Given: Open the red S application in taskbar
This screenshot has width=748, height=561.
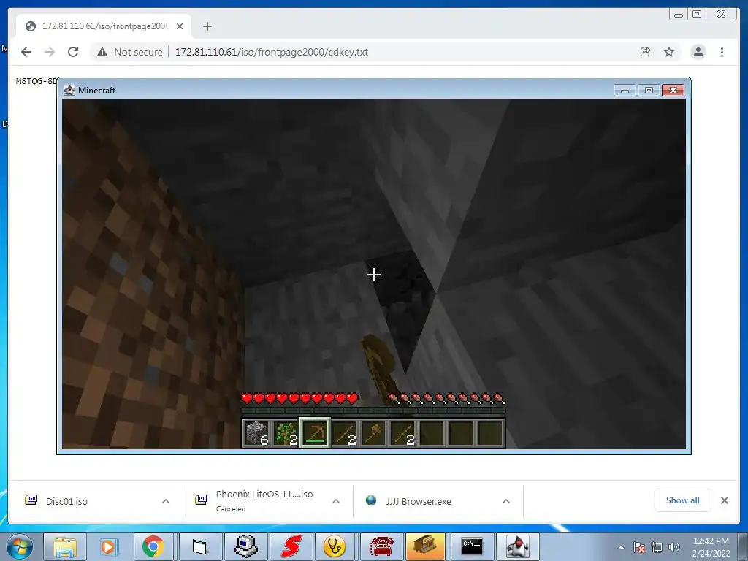Looking at the screenshot, I should pyautogui.click(x=291, y=546).
